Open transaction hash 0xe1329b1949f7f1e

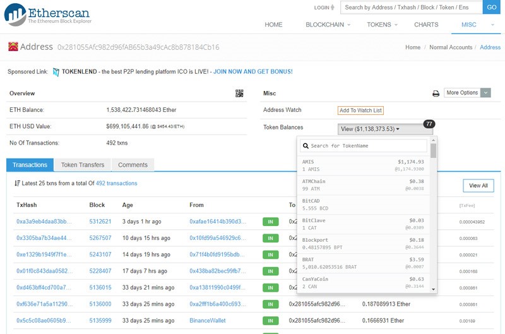pos(44,254)
